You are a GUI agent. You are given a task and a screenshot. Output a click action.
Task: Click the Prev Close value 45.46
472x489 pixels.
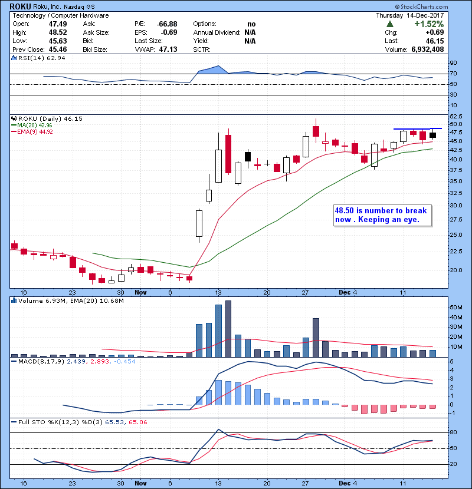pyautogui.click(x=58, y=49)
